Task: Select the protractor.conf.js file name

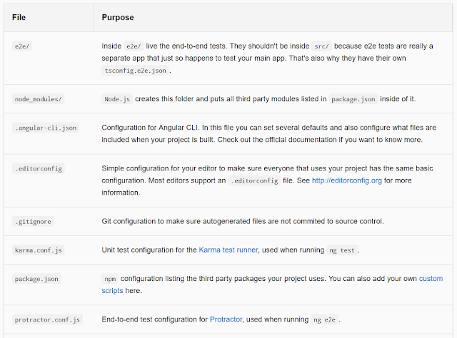Action: pos(48,319)
